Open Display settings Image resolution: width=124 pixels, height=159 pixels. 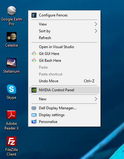pyautogui.click(x=64, y=115)
